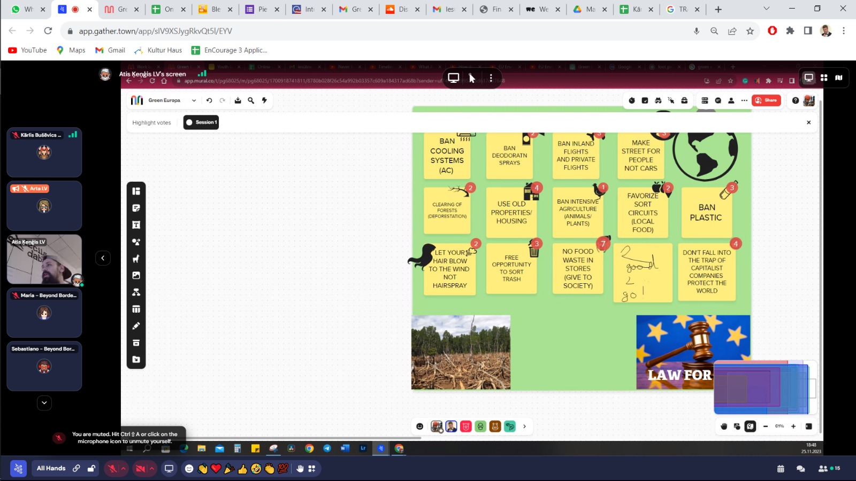
Task: Send the waving hand emoji reaction
Action: click(x=203, y=469)
